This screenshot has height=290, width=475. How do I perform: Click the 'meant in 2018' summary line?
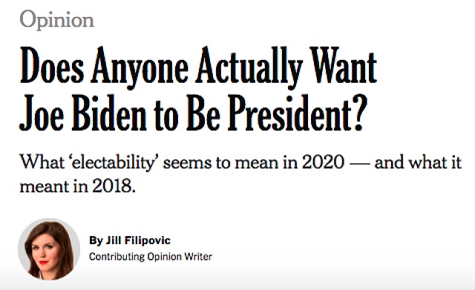[x=77, y=186]
